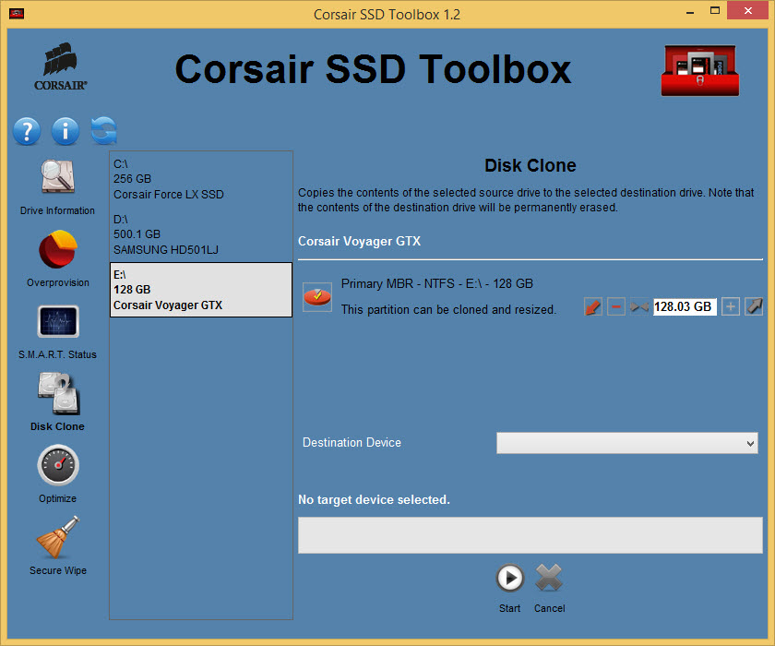Click the red minimize-size arrow icon
Viewport: 775px width, 646px height.
593,307
